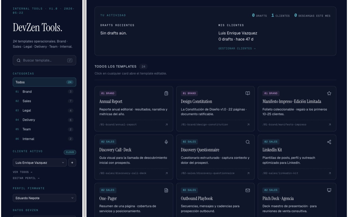Image resolution: width=348 pixels, height=217 pixels.
Task: Open arrow next to /01-brand/annual-report path
Action: pos(167,125)
